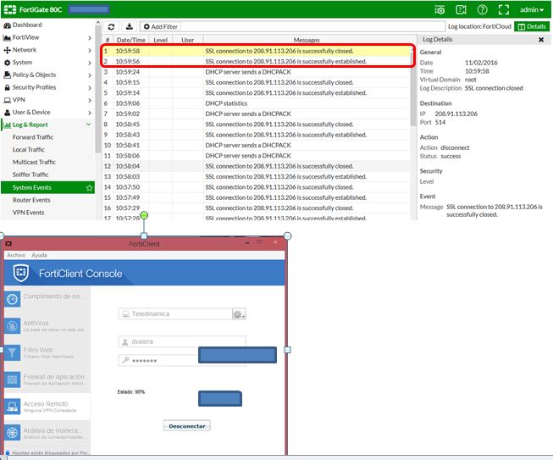This screenshot has height=460, width=553.
Task: Expand the System menu
Action: coord(47,63)
